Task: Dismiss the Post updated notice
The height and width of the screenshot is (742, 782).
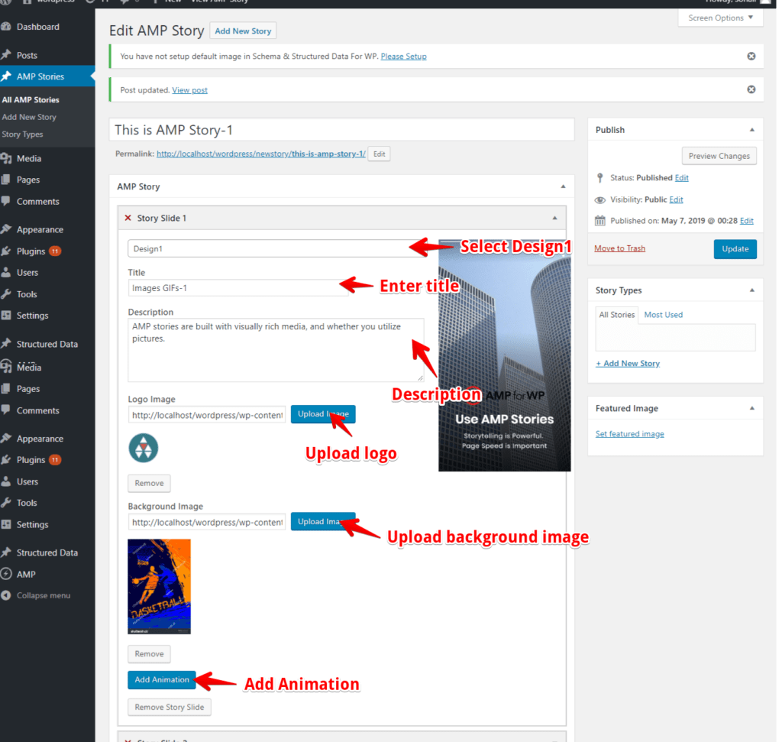Action: 751,89
